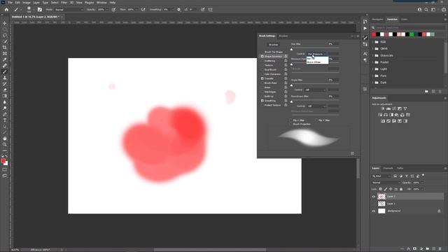Viewport: 448px width, 252px height.
Task: Expand the CMYK swatch folder
Action: pyautogui.click(x=373, y=48)
